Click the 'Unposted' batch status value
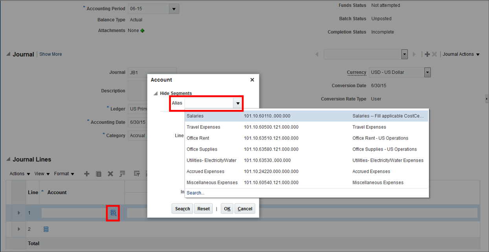489x252 pixels. [381, 19]
